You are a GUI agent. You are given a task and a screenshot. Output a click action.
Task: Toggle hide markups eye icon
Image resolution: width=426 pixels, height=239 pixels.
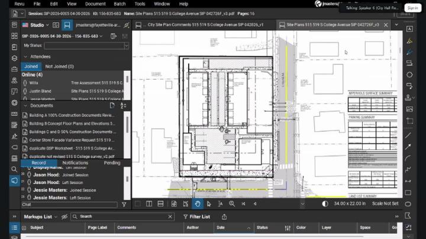(64, 217)
